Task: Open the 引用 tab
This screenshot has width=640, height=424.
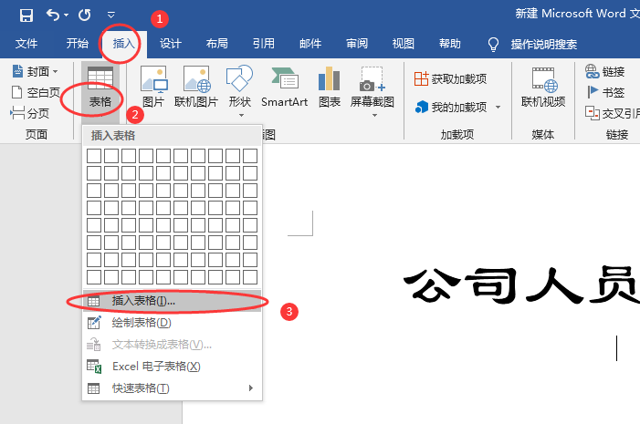Action: (x=263, y=43)
